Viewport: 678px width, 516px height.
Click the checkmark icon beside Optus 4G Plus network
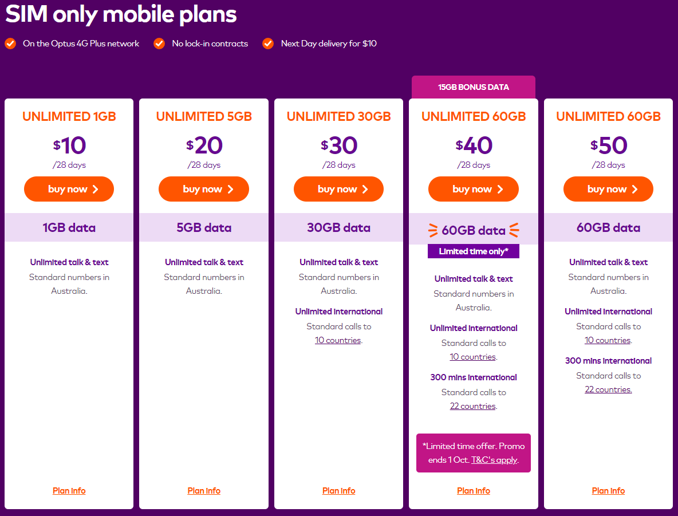point(10,44)
